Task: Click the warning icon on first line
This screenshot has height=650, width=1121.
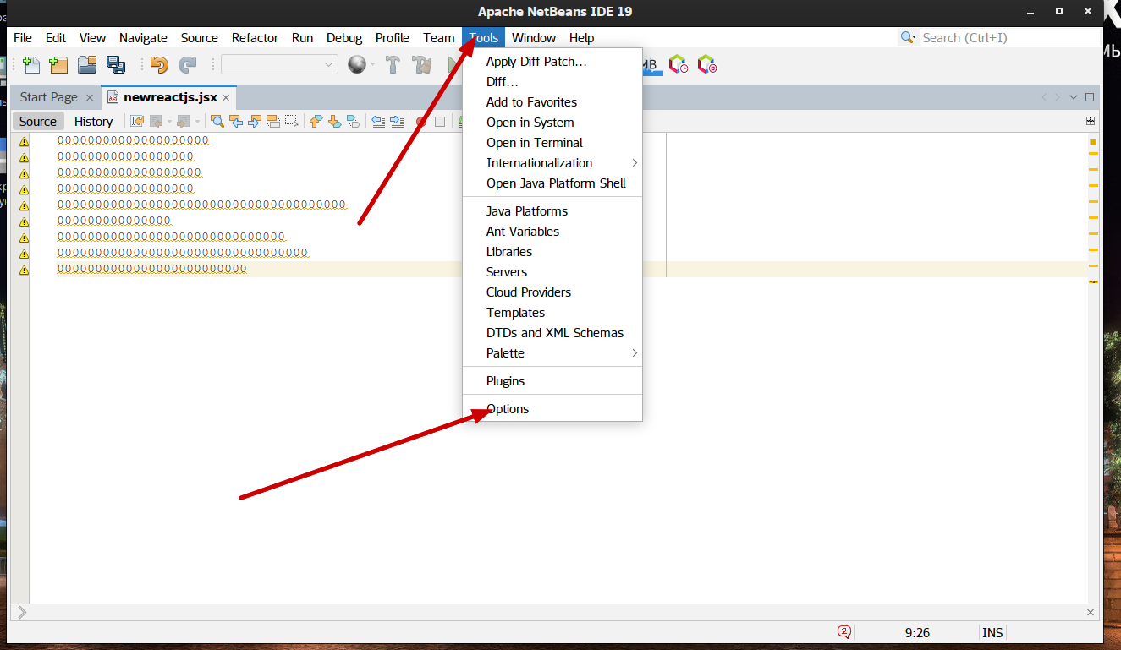Action: click(24, 141)
